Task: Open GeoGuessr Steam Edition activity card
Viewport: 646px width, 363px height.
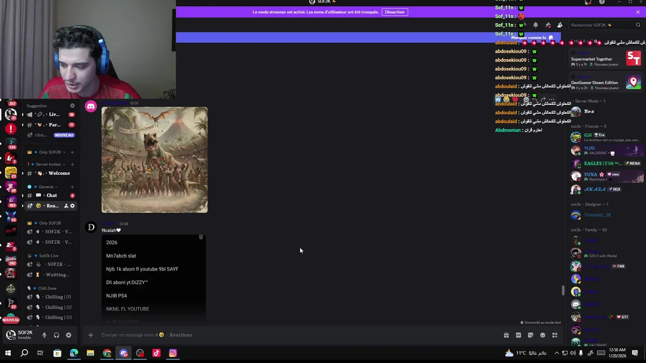Action: tap(605, 82)
